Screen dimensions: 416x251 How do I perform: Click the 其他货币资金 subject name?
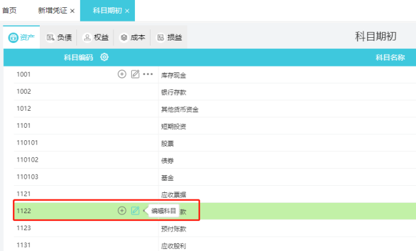(x=179, y=110)
